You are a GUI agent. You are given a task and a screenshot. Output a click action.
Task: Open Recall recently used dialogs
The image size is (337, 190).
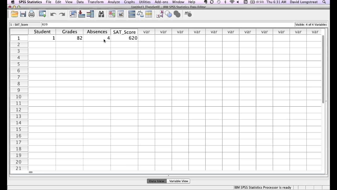[x=42, y=14]
